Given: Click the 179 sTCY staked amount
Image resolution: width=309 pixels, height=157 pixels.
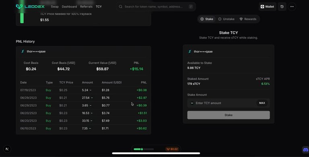Looking at the screenshot, I should [x=194, y=84].
